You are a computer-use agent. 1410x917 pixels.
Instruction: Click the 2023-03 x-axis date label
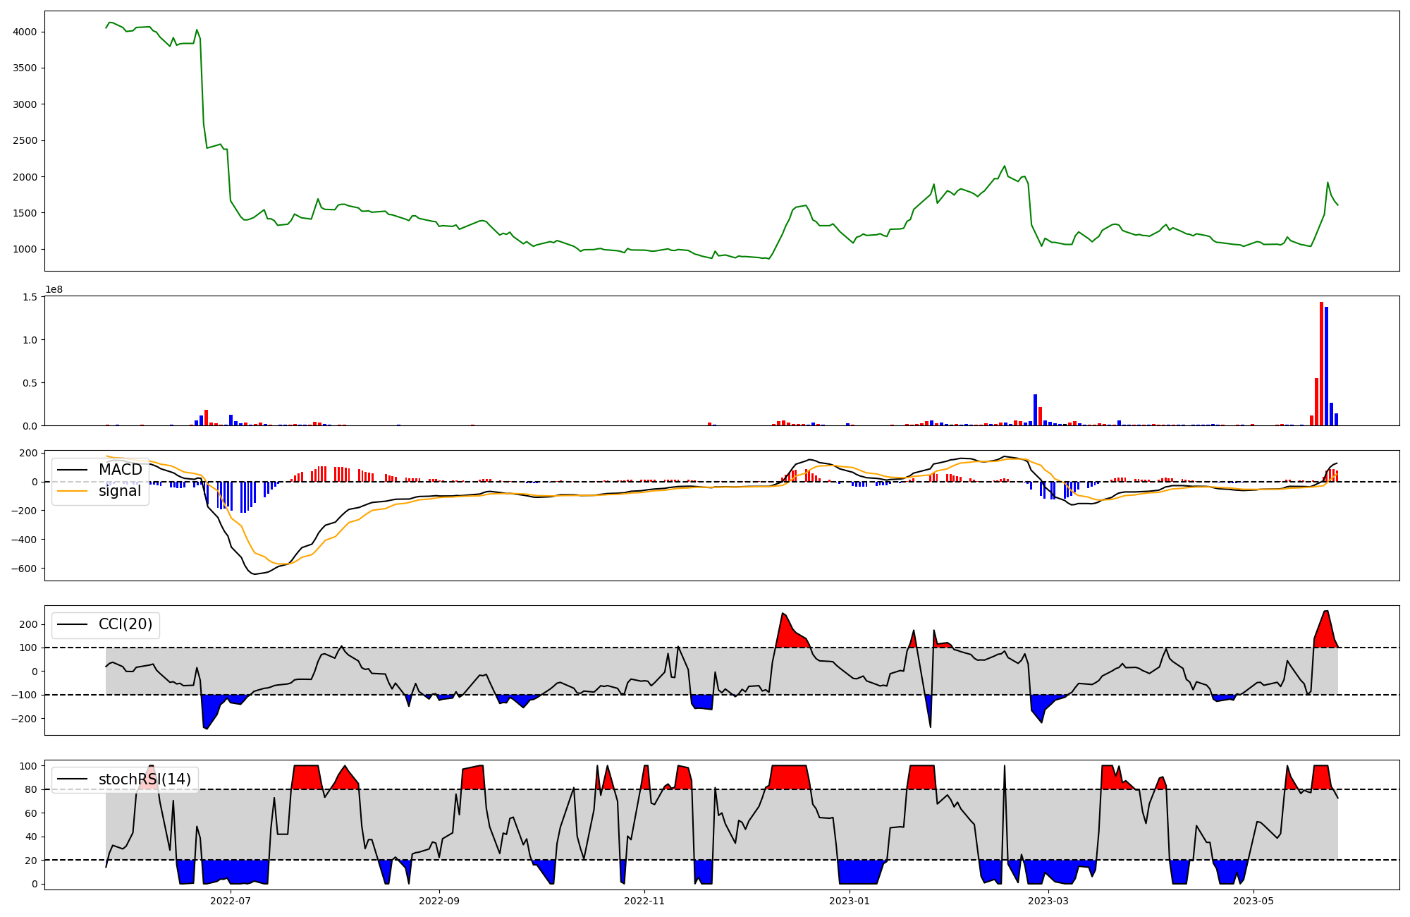(1048, 901)
